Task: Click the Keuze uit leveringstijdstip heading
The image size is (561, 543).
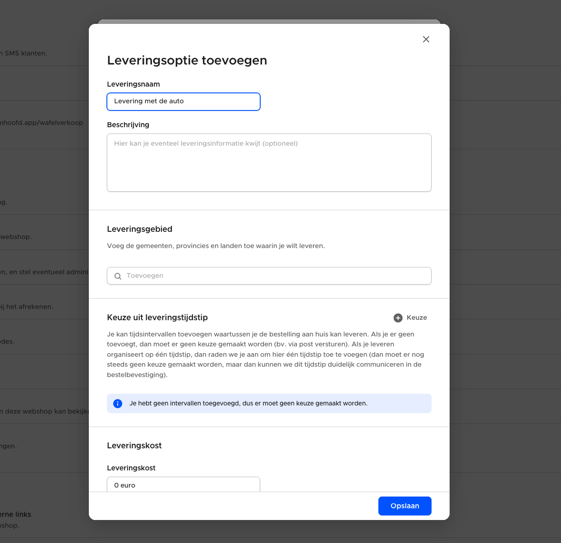Action: pos(157,318)
